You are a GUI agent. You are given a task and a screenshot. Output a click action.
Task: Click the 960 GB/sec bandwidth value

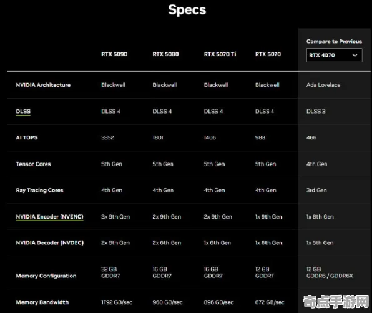167,302
